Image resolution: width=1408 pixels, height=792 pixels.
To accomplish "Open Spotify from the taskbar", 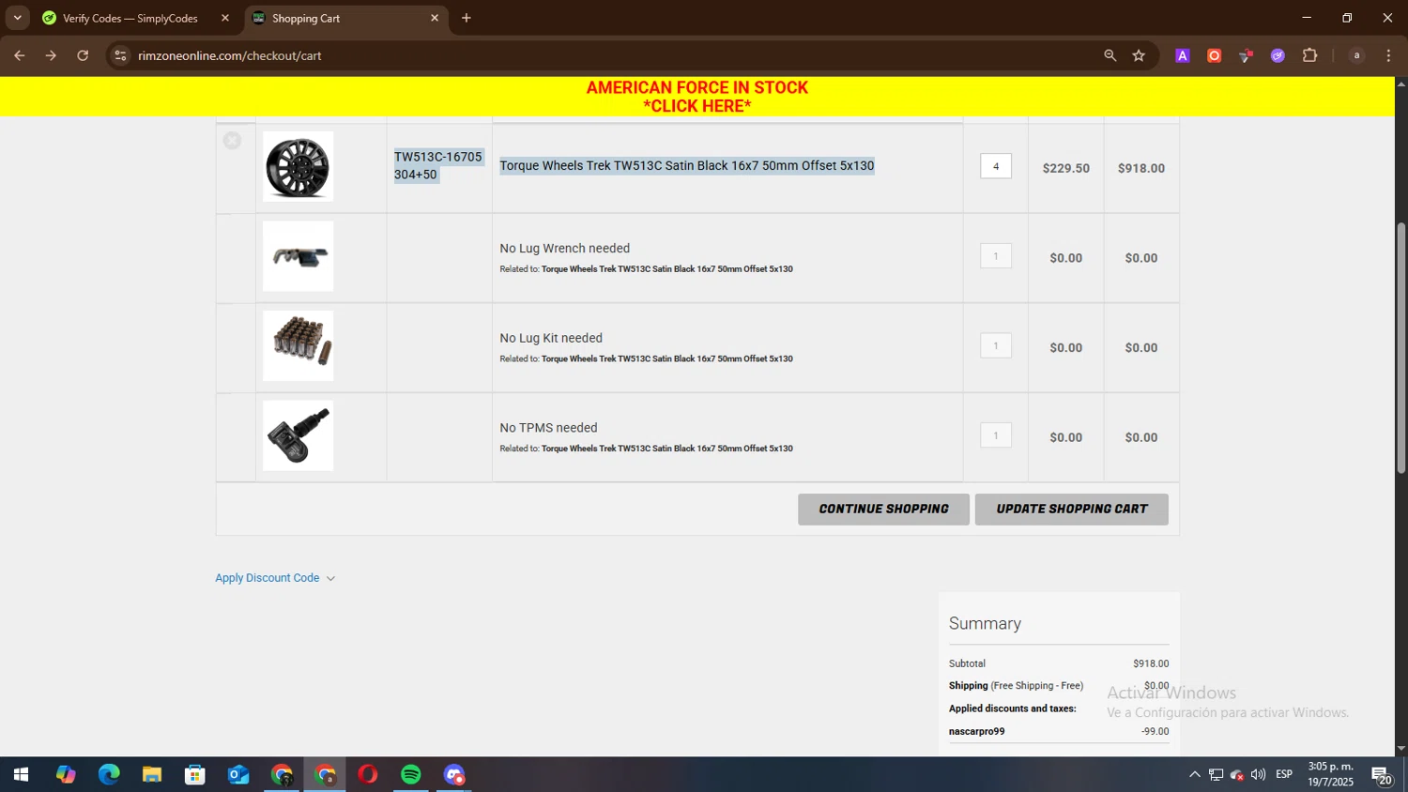I will click(411, 775).
